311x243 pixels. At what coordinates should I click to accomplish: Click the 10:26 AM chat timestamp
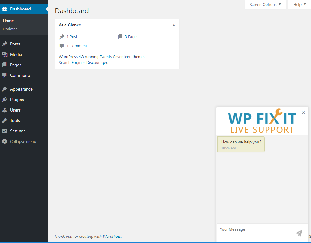pos(229,148)
